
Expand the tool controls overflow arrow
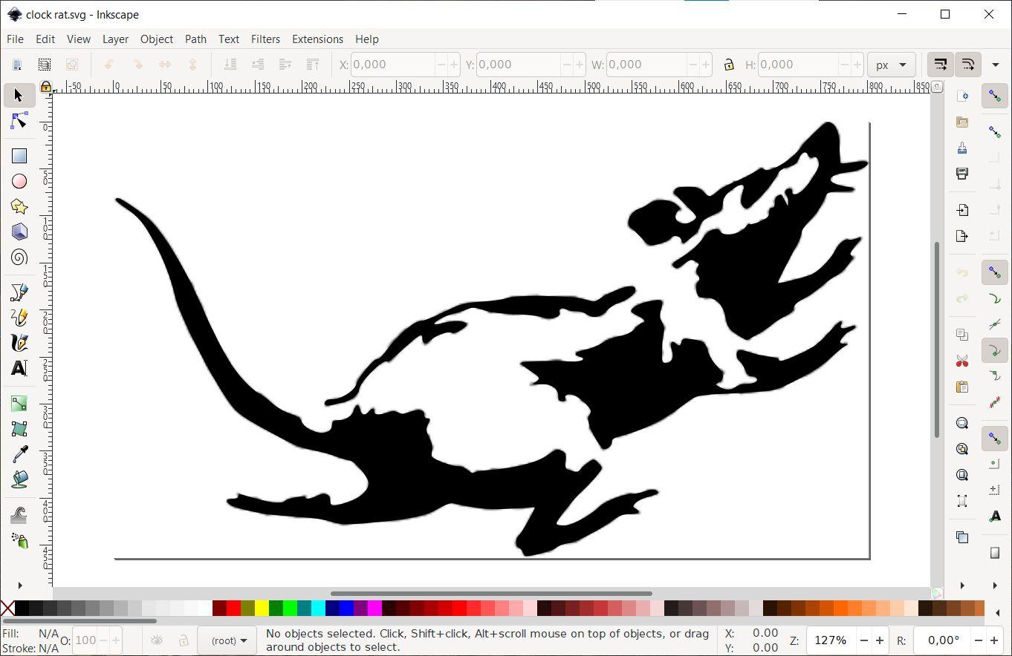[x=996, y=65]
